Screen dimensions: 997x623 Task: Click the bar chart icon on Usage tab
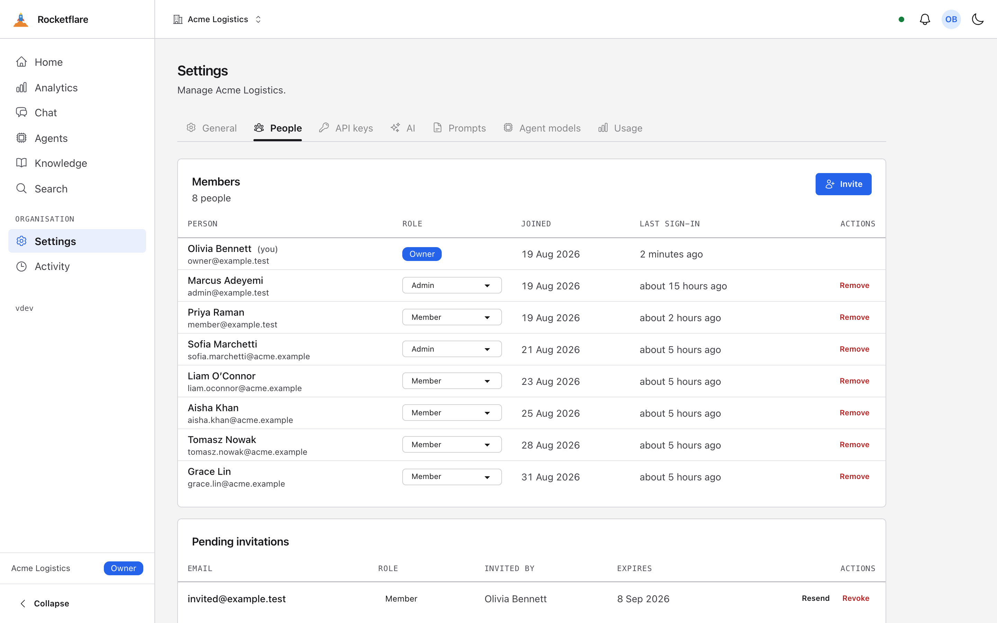[603, 128]
